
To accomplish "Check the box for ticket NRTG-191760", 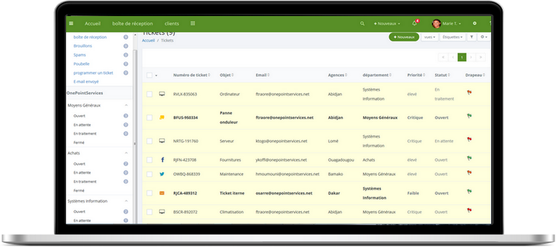I will [x=150, y=141].
